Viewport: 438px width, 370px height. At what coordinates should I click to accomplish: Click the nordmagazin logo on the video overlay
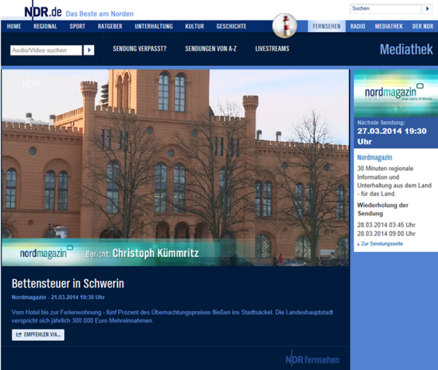[x=43, y=253]
